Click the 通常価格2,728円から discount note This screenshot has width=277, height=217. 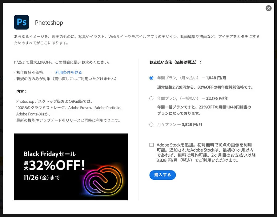pos(205,87)
